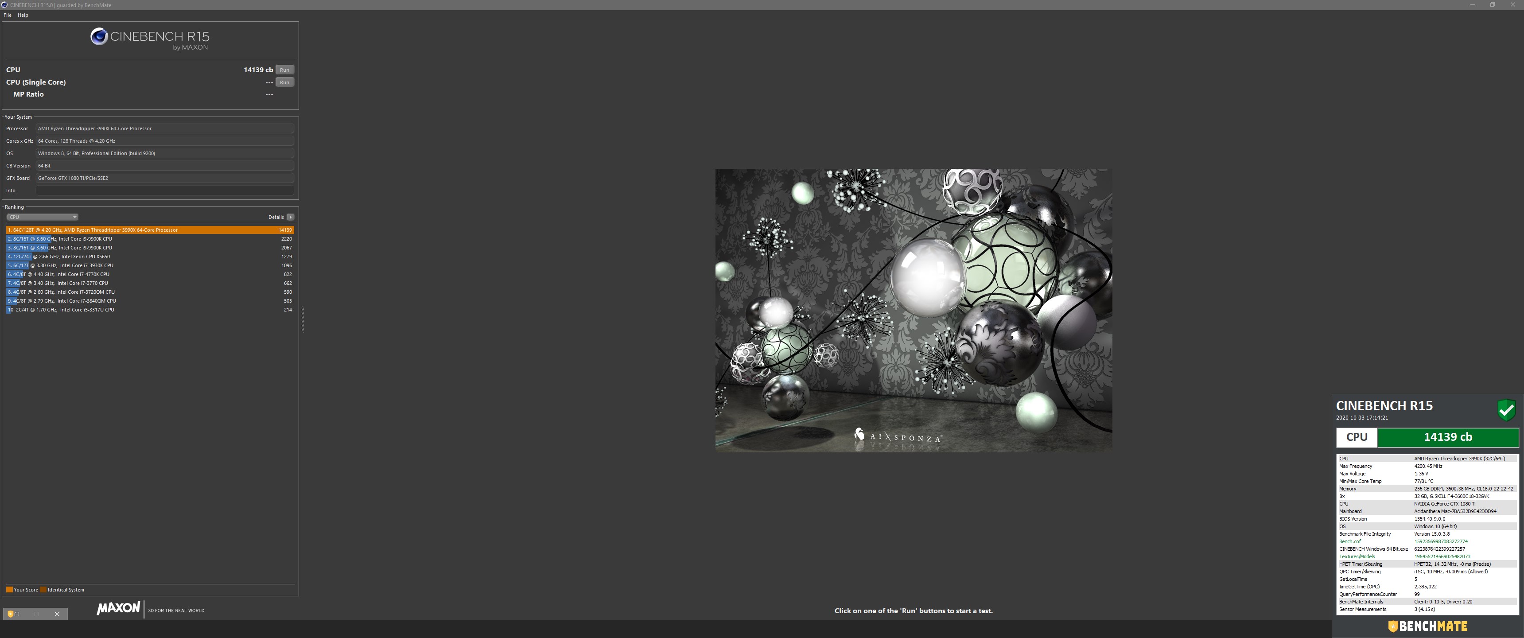The width and height of the screenshot is (1524, 638).
Task: Select ranking row 2 i9-9900K scoring 2220
Action: [x=150, y=238]
